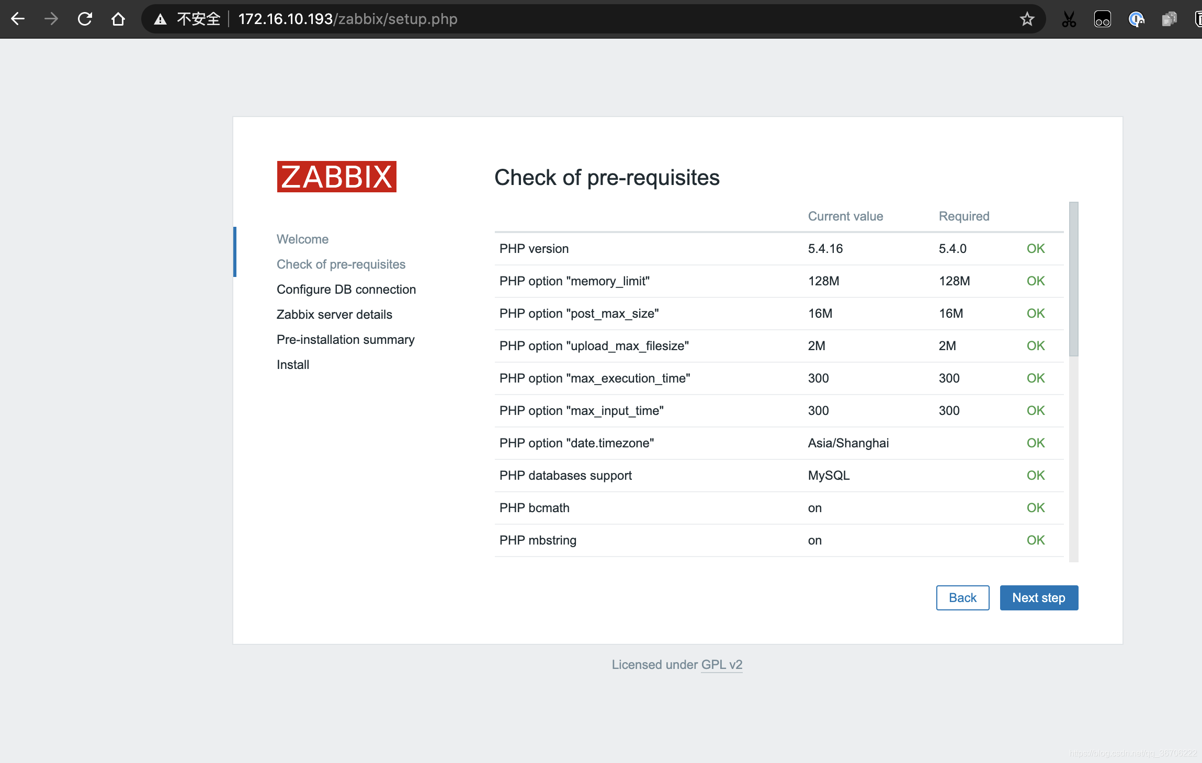Click the ZABBIX logo
The width and height of the screenshot is (1202, 763).
point(336,177)
